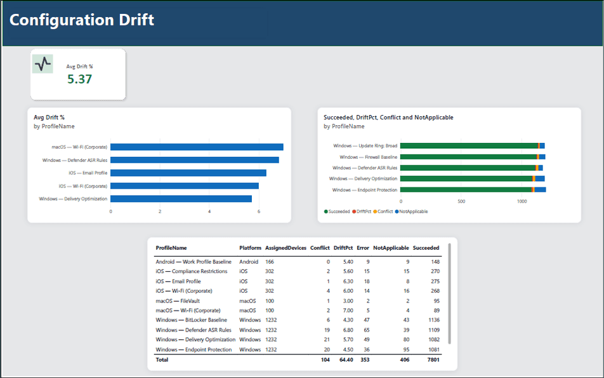Sort table by NotApplicable column header
This screenshot has width=604, height=378.
391,248
